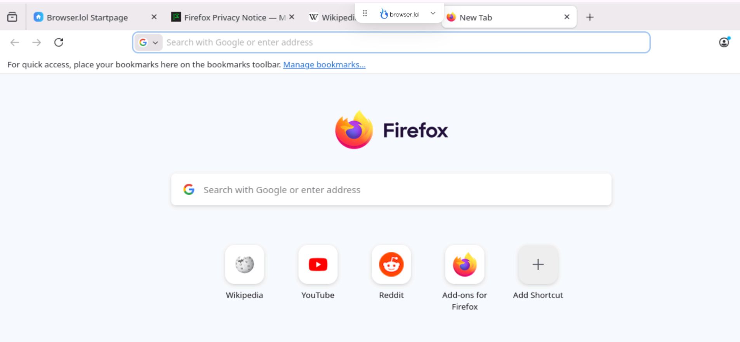Open the Manage bookmarks link
This screenshot has height=342, width=740.
click(x=324, y=64)
